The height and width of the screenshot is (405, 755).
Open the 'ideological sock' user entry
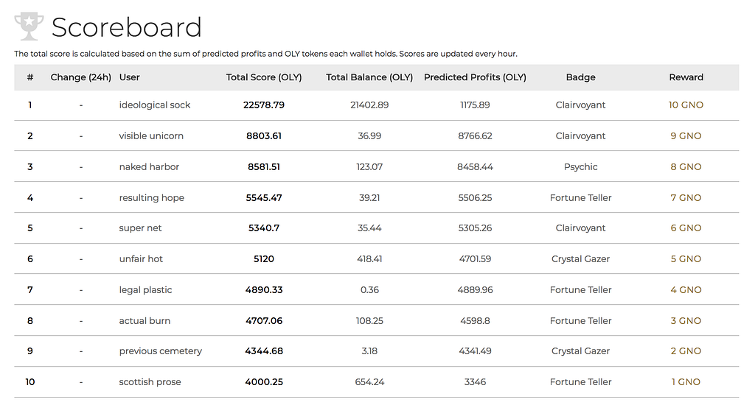tap(154, 105)
